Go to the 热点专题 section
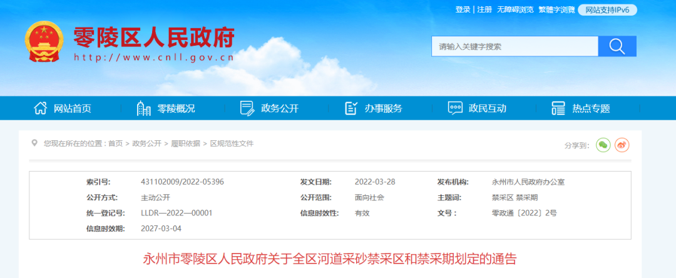Viewport: 676px width, 278px height. tap(591, 108)
